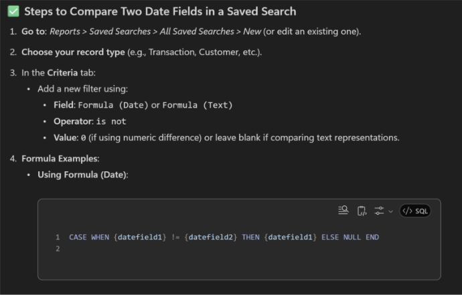The height and width of the screenshot is (295, 462).
Task: Click the bold 'Go to' text
Action: pyautogui.click(x=33, y=31)
